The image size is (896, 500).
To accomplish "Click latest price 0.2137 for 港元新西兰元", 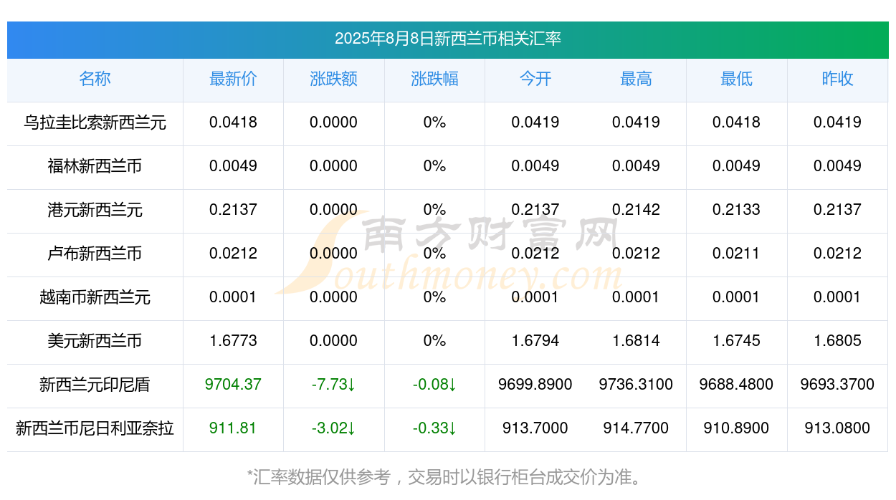I will [233, 210].
